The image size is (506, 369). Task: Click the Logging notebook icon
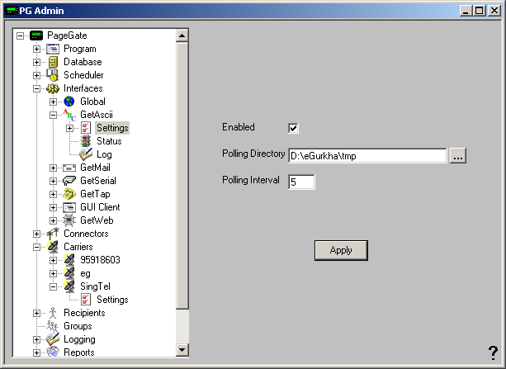(x=53, y=339)
